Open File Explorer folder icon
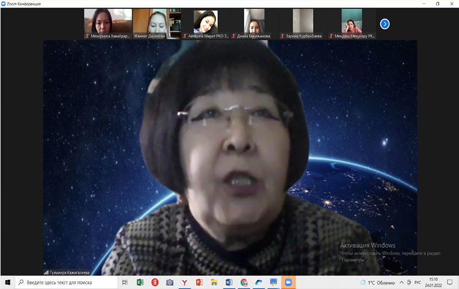This screenshot has height=289, width=459. point(214,282)
